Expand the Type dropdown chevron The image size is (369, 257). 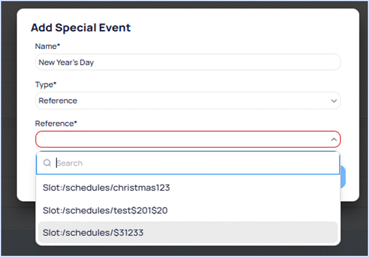[x=333, y=101]
